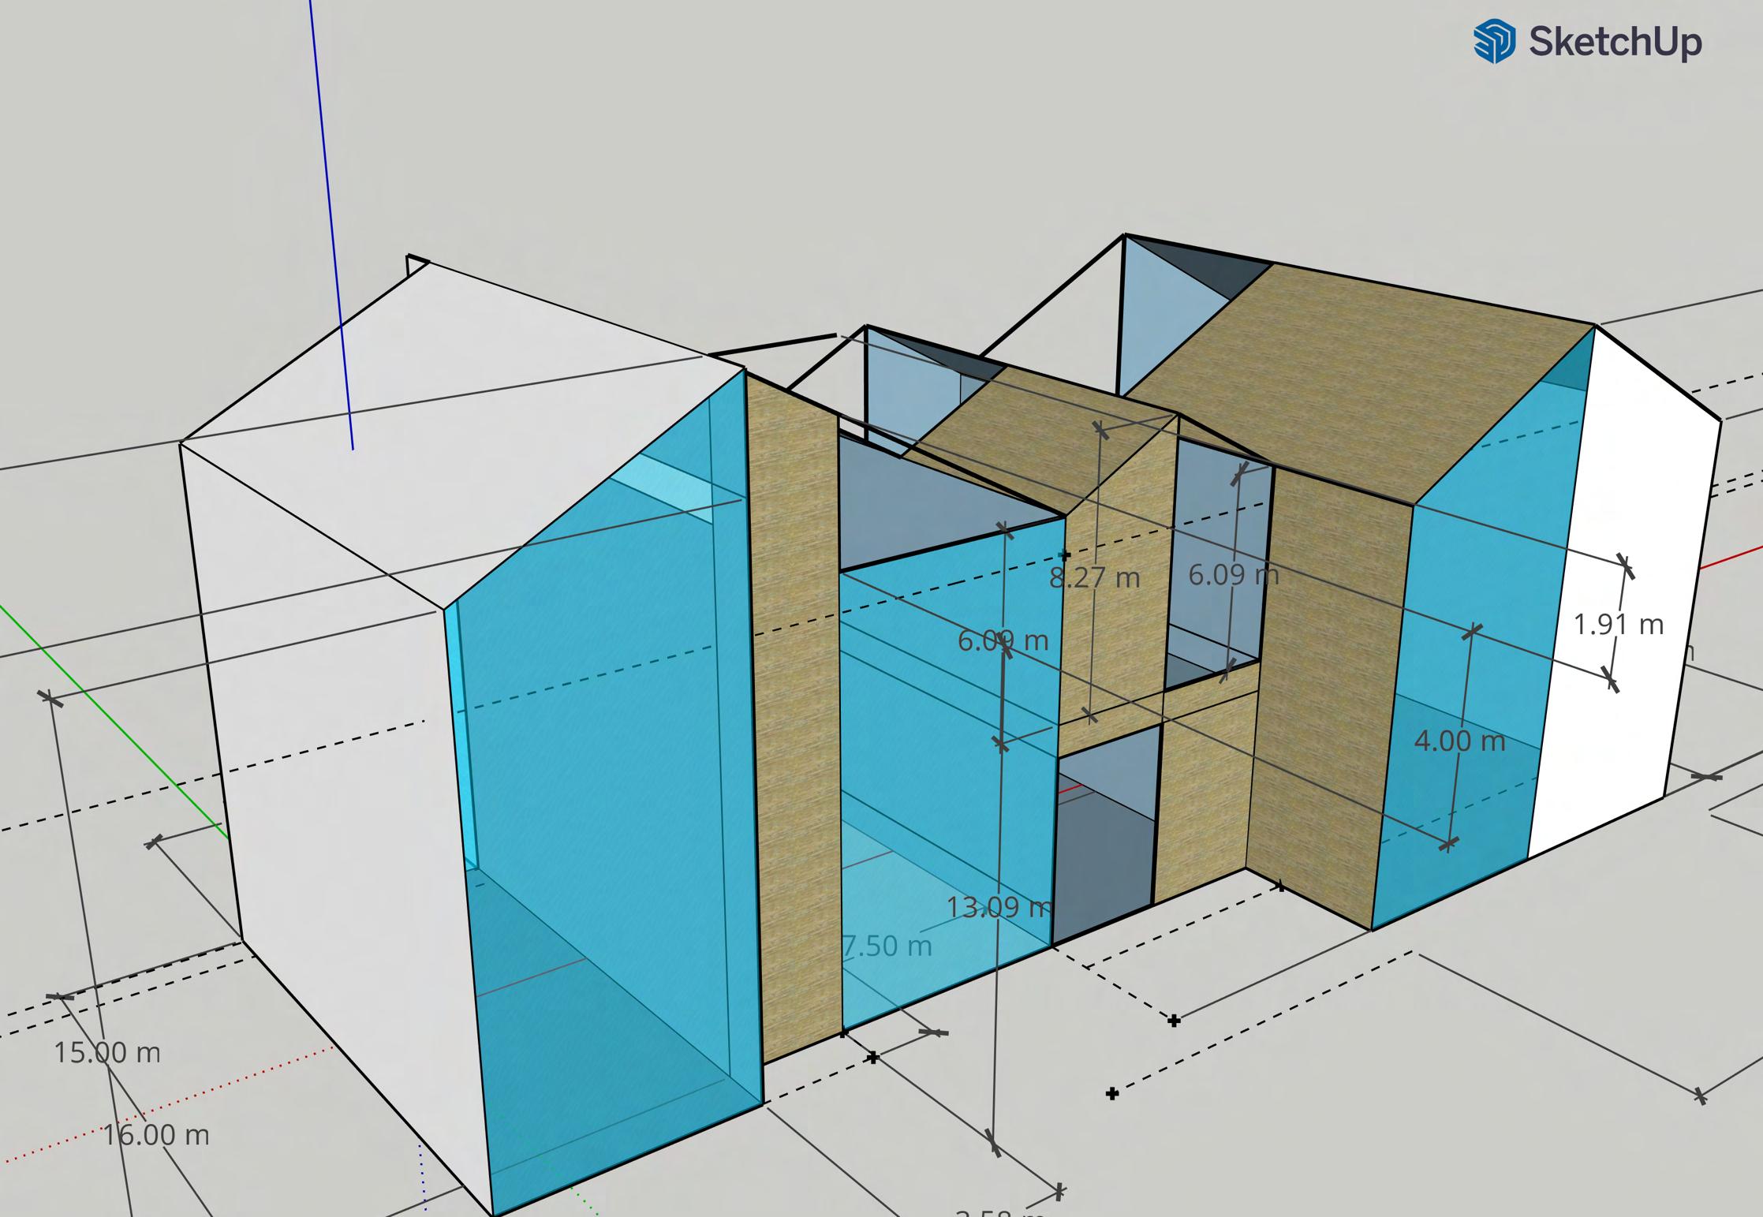Image resolution: width=1763 pixels, height=1217 pixels.
Task: Select the 1.91 m dimension on white wall
Action: (x=1618, y=625)
